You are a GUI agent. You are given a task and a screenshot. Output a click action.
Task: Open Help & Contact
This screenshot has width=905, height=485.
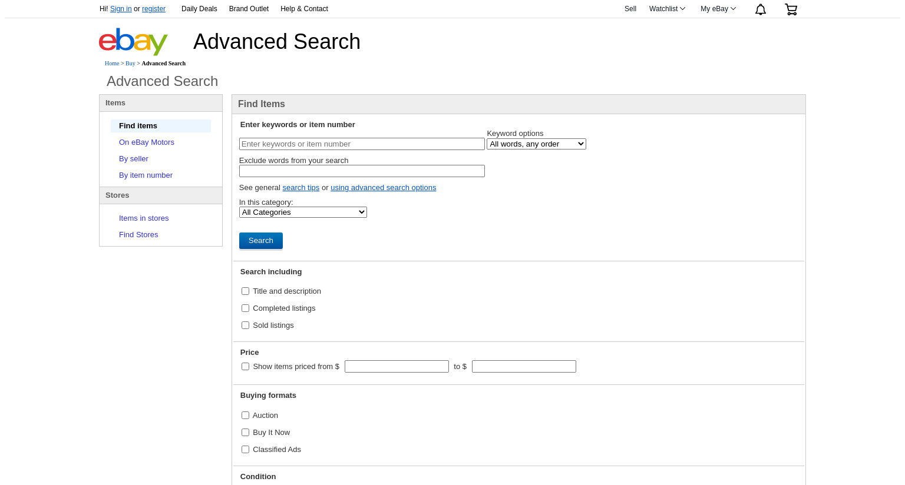click(x=304, y=9)
